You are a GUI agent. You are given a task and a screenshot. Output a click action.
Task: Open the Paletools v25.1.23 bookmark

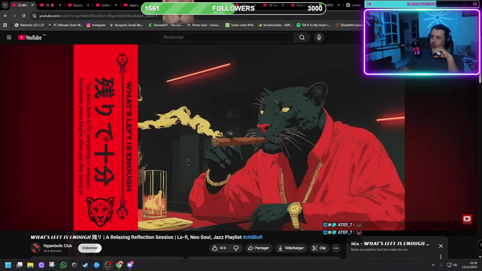(29, 25)
